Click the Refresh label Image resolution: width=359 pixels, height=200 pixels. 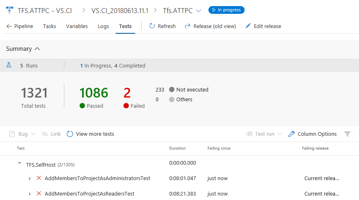click(167, 26)
